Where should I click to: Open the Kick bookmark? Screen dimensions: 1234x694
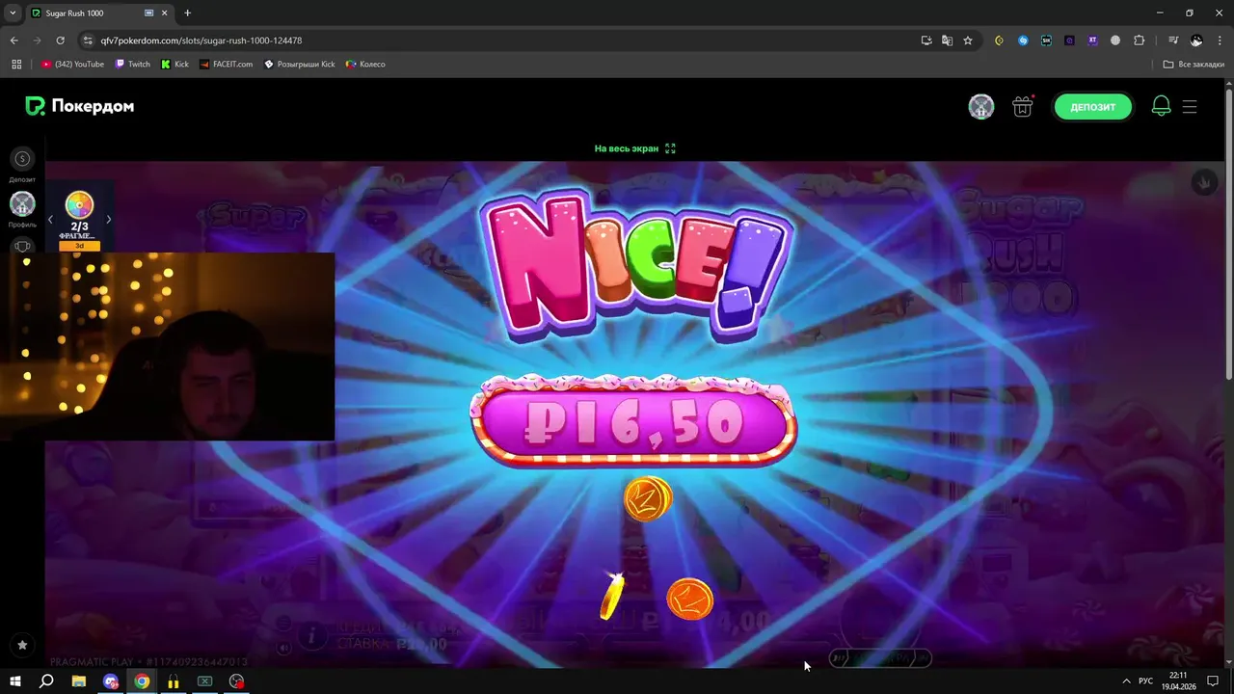point(174,65)
